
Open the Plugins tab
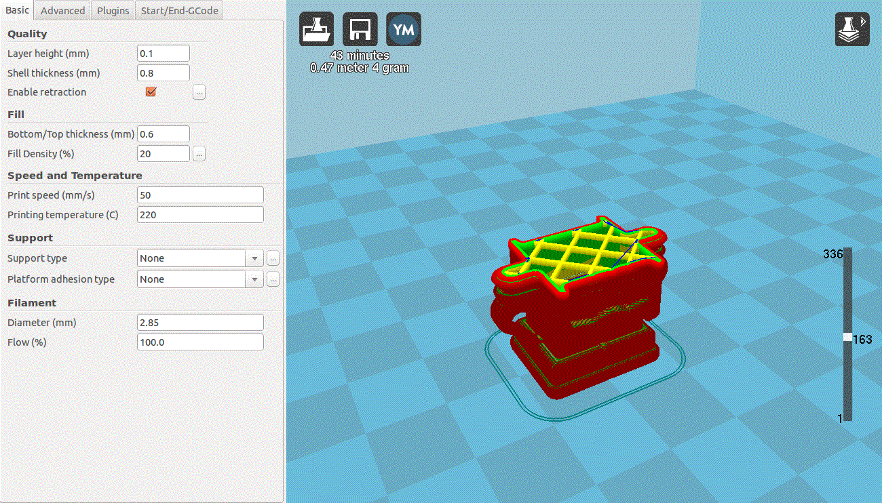point(113,10)
